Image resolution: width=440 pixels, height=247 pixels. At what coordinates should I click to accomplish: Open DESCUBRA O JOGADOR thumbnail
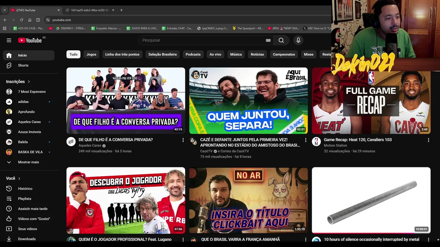pos(126,200)
